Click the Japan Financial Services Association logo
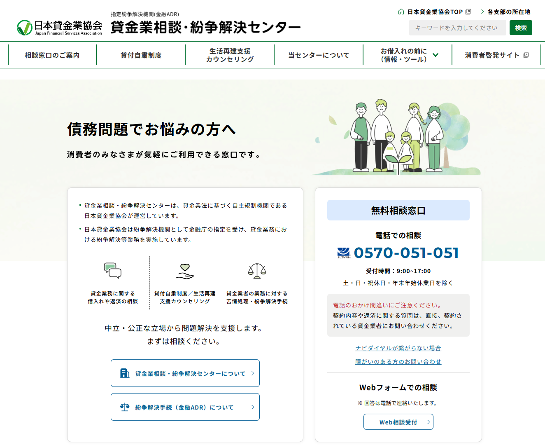The width and height of the screenshot is (545, 445). coord(59,28)
